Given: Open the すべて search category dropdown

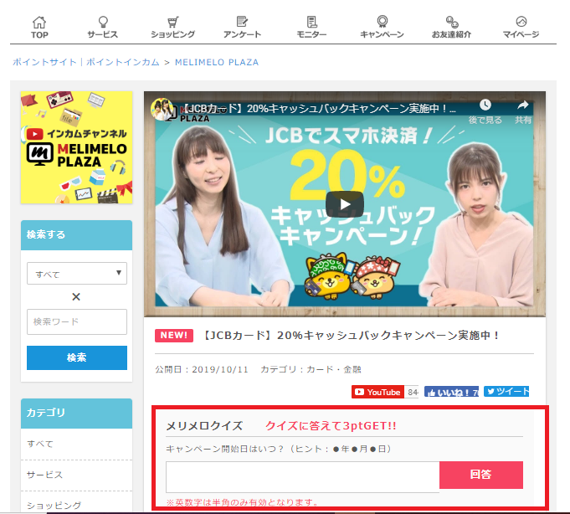Looking at the screenshot, I should pos(77,274).
